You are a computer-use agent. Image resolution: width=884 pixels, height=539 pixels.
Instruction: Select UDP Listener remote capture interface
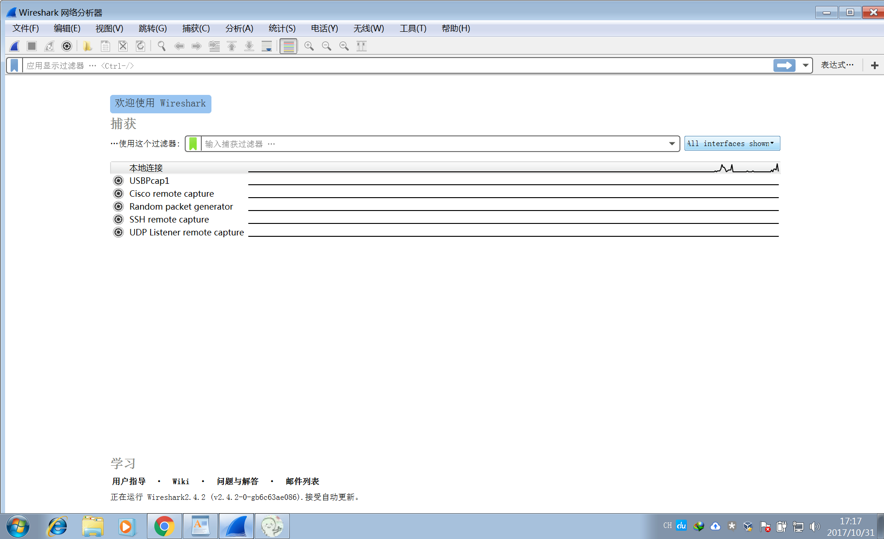coord(445,232)
